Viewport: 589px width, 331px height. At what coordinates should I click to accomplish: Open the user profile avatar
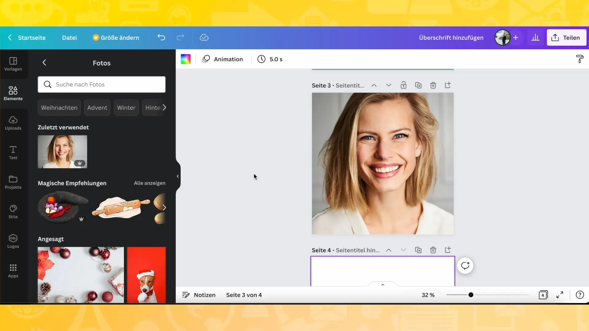[x=502, y=37]
